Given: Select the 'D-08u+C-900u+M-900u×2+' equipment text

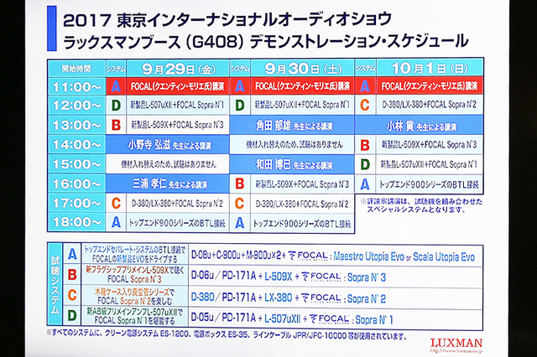Looking at the screenshot, I should [238, 256].
